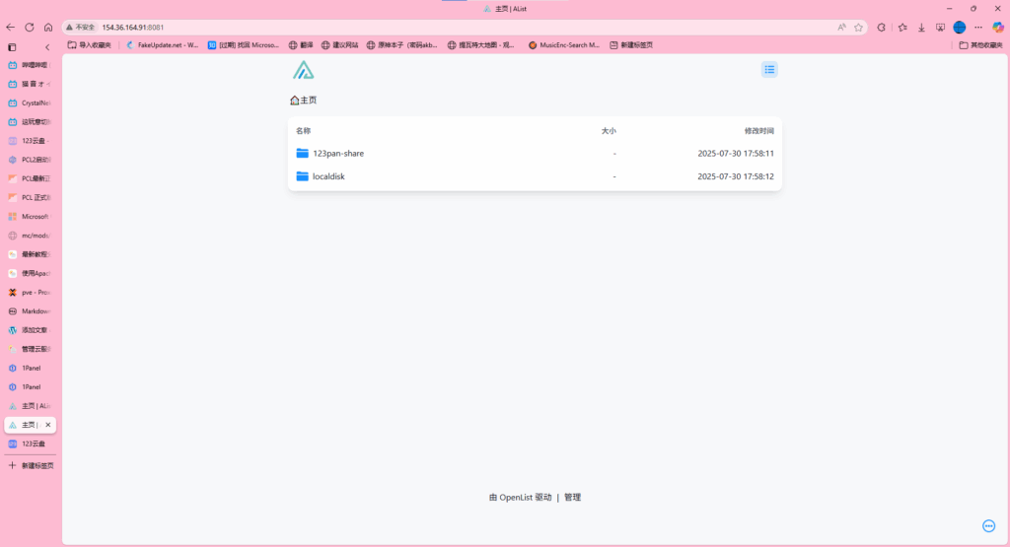
Task: Sort files by the 修改时间 column header
Action: (758, 130)
